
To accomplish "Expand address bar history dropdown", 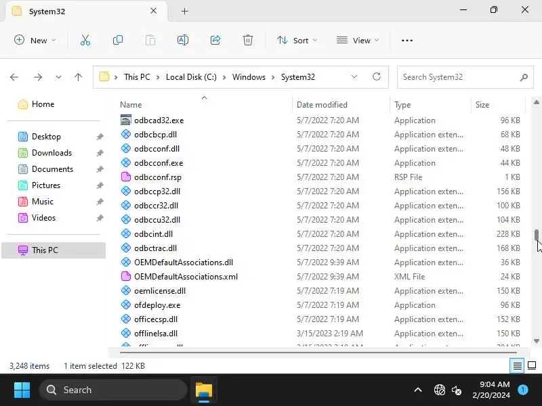I will tap(354, 76).
